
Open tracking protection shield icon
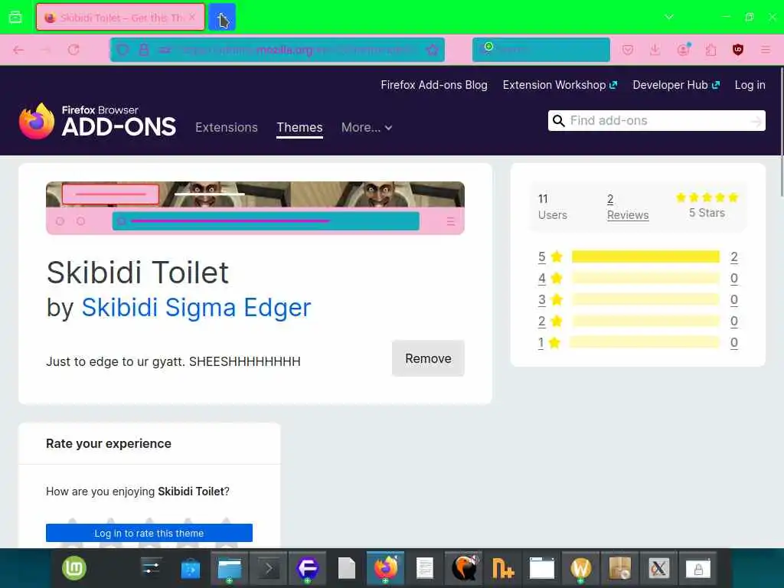(x=122, y=50)
